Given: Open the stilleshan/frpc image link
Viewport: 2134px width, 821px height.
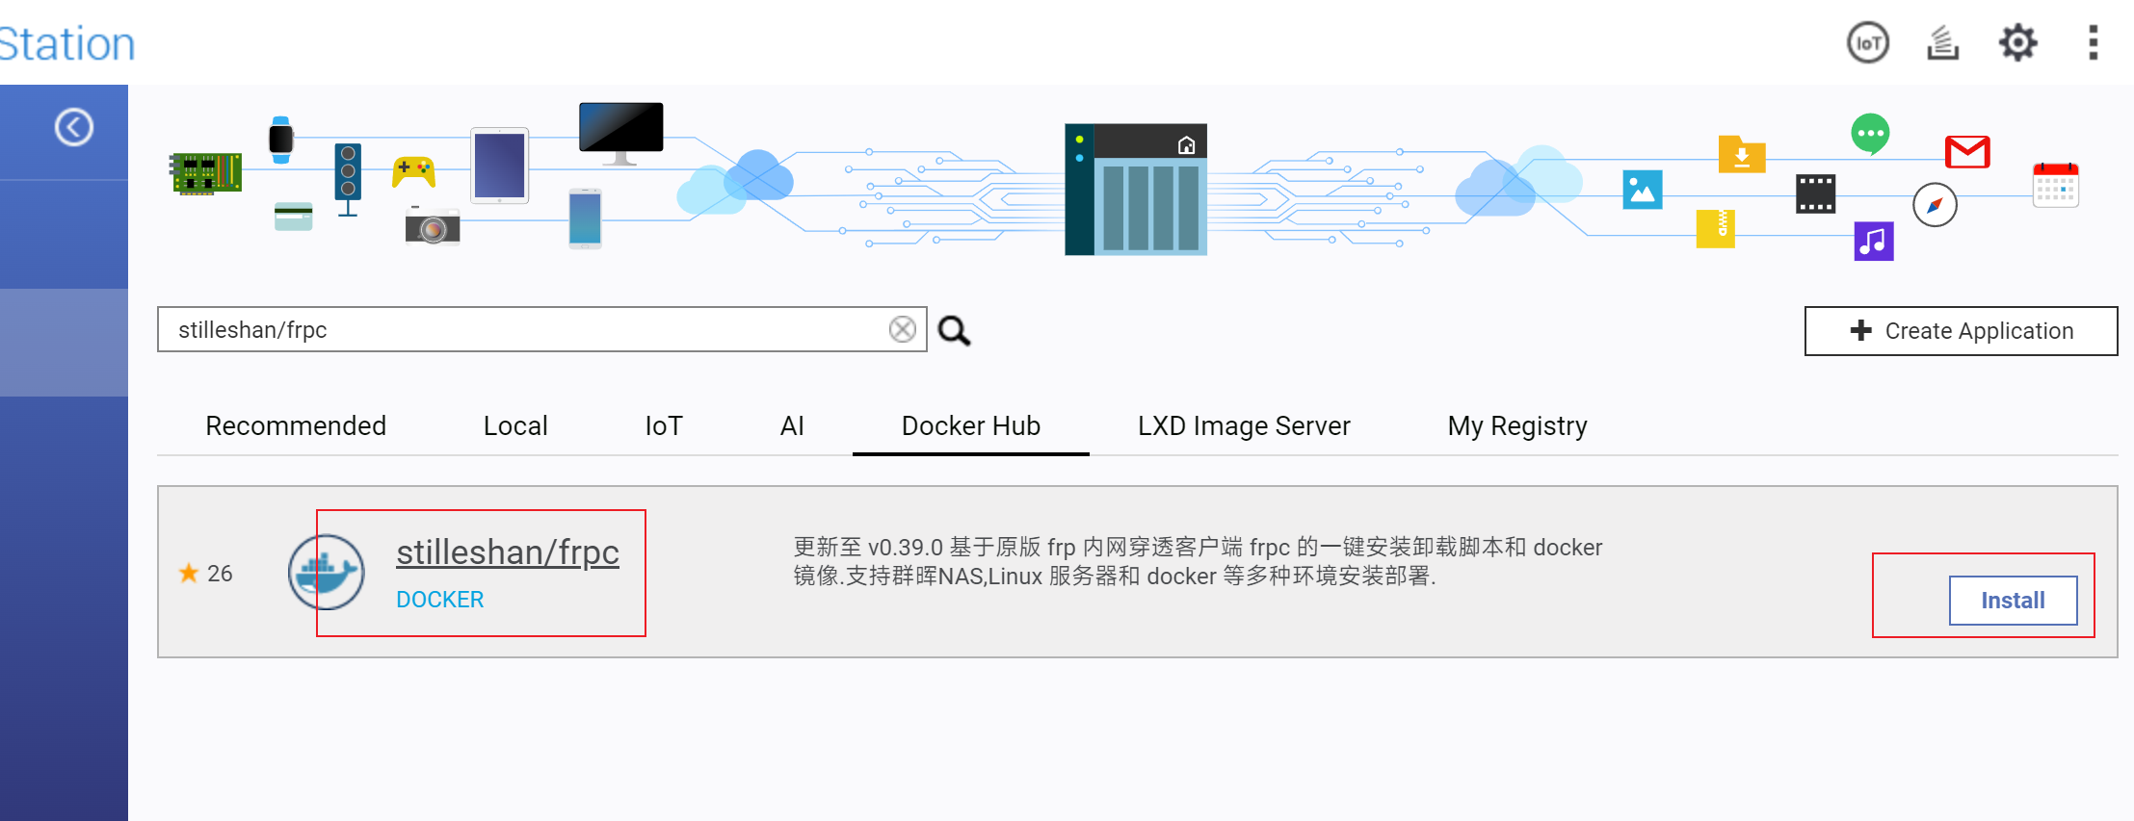Looking at the screenshot, I should point(508,552).
